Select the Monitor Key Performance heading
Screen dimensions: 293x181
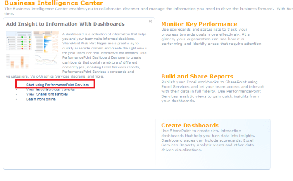199,24
